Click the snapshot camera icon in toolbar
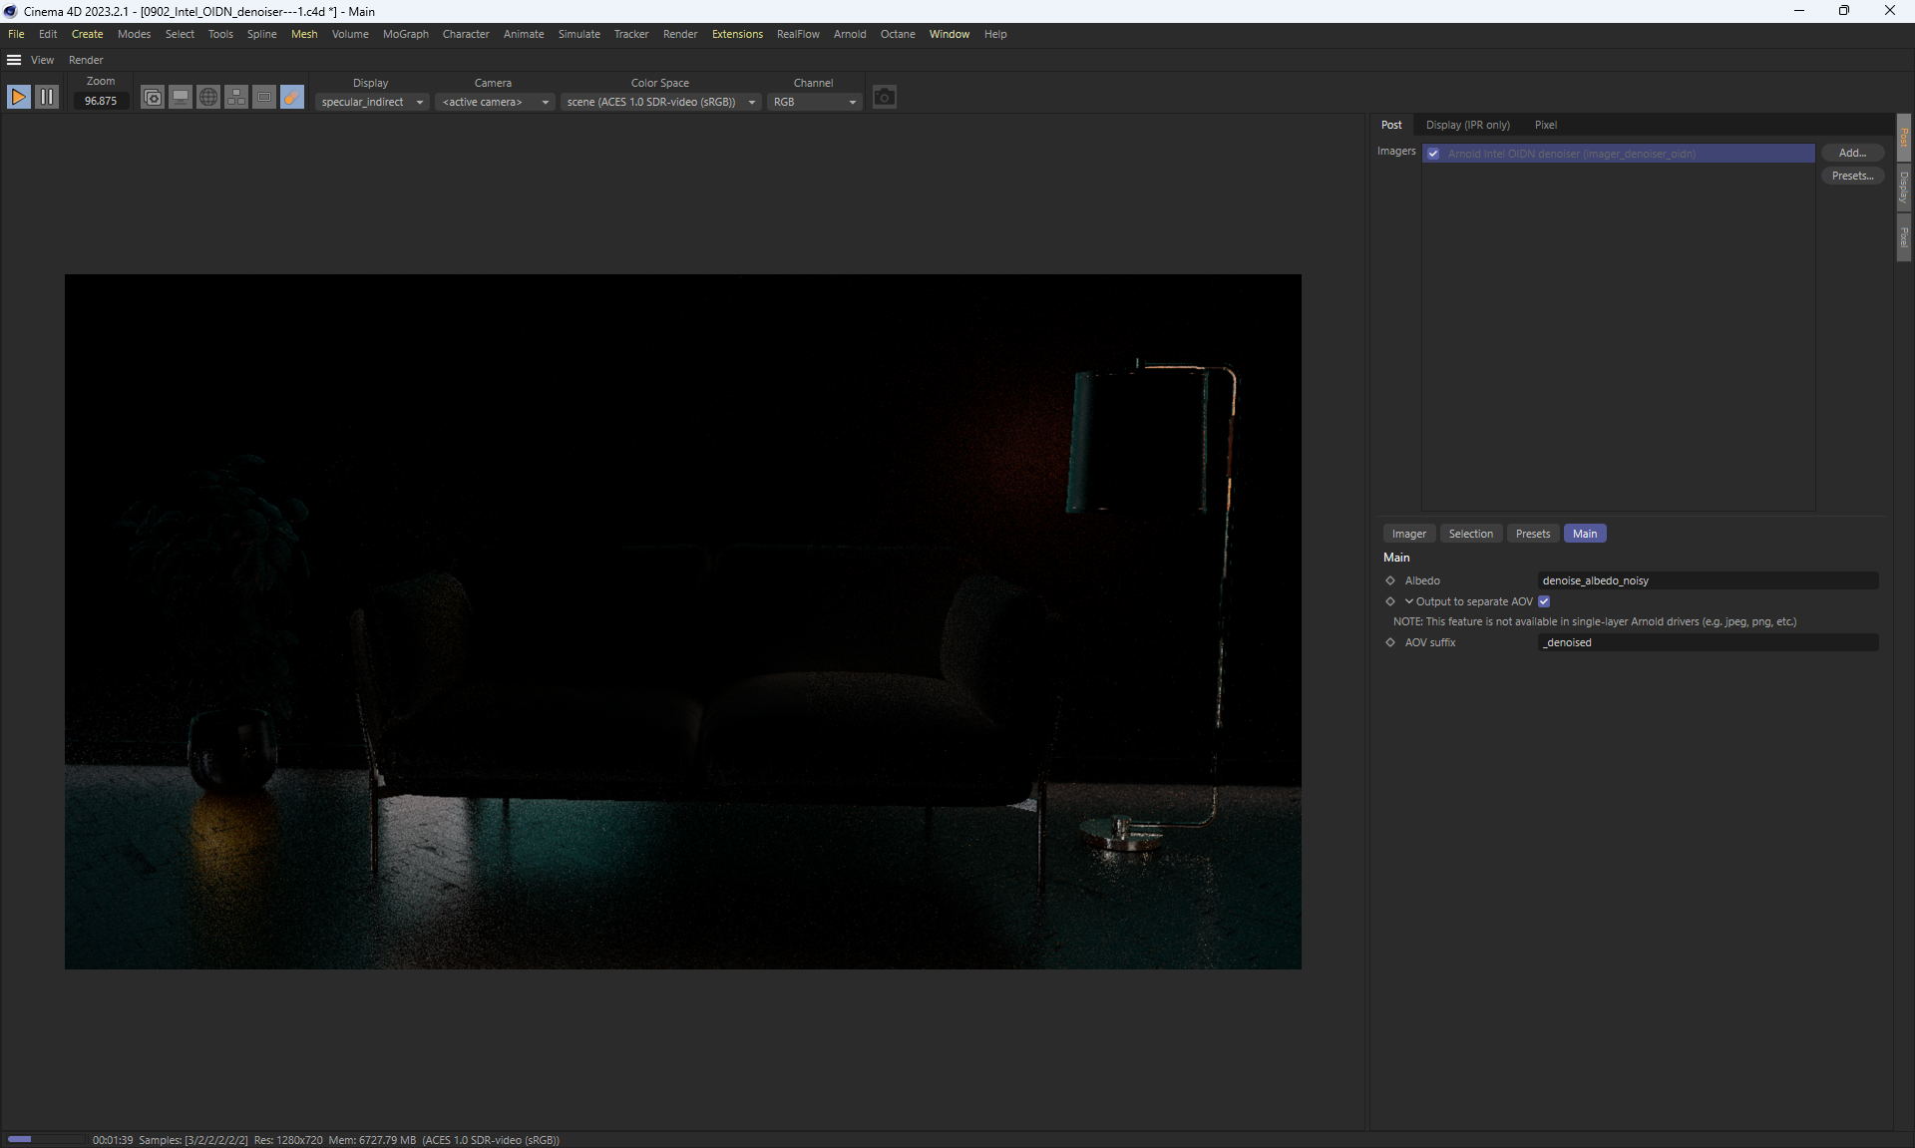 click(x=152, y=97)
